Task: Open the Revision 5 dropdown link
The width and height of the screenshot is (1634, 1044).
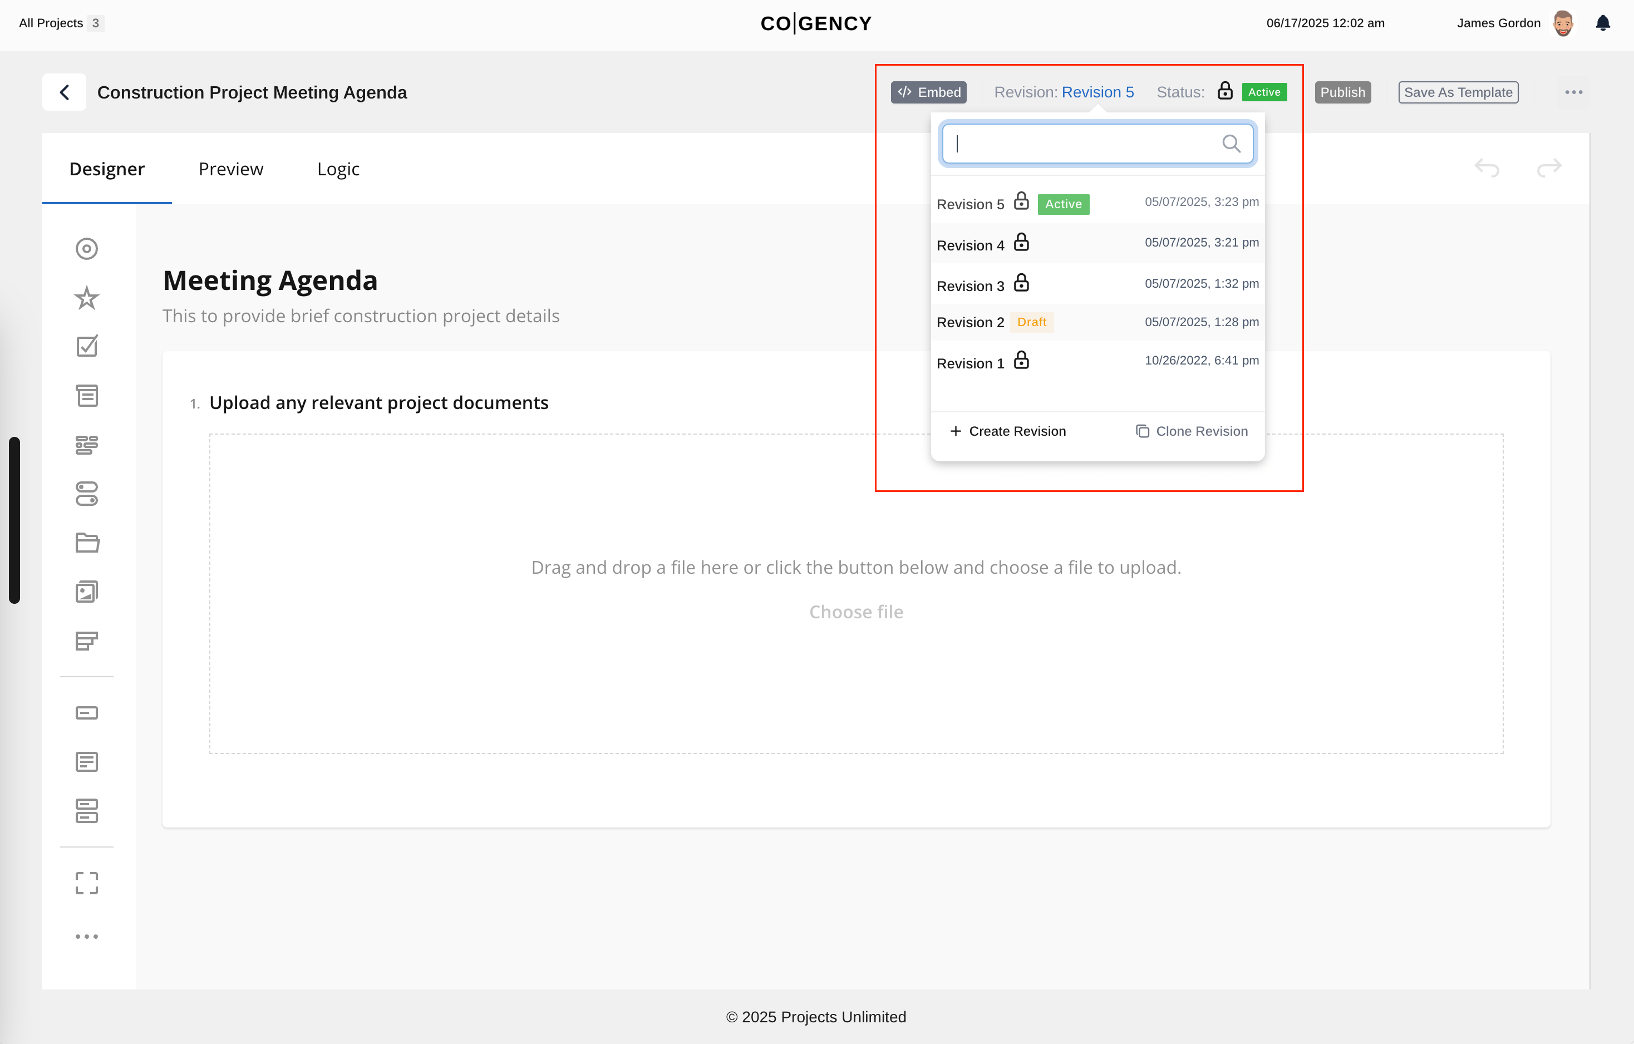Action: click(1097, 92)
